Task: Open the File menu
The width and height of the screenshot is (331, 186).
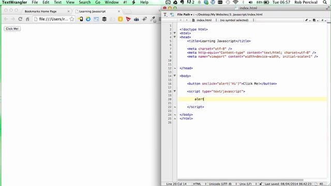Action: (35, 2)
